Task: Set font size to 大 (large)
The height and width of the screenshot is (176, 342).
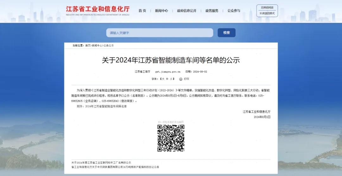Action: pyautogui.click(x=163, y=79)
